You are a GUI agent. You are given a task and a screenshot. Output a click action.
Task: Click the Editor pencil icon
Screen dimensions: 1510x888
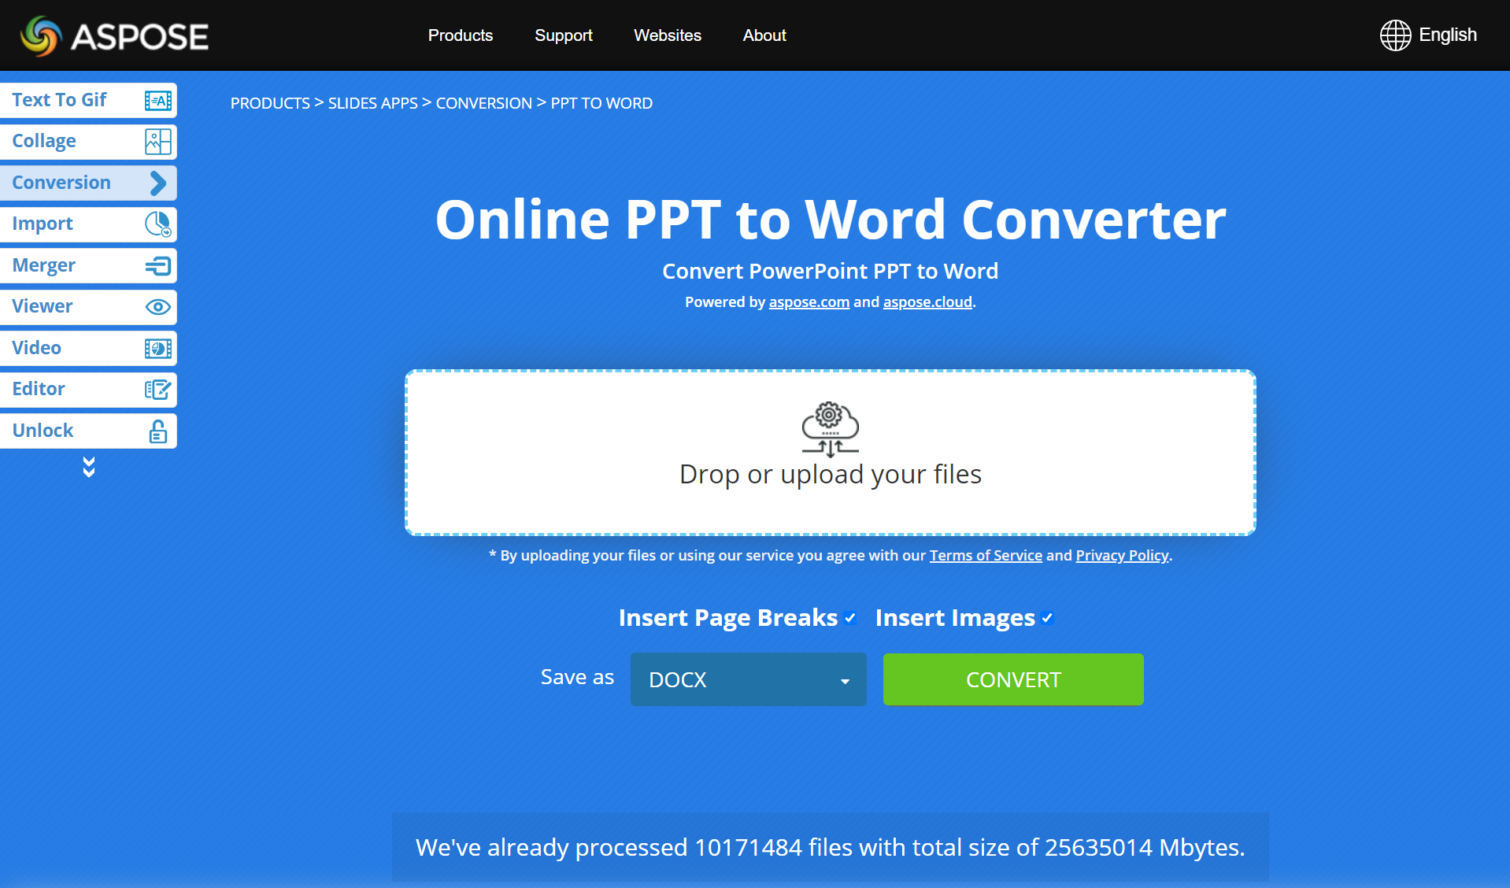coord(157,390)
